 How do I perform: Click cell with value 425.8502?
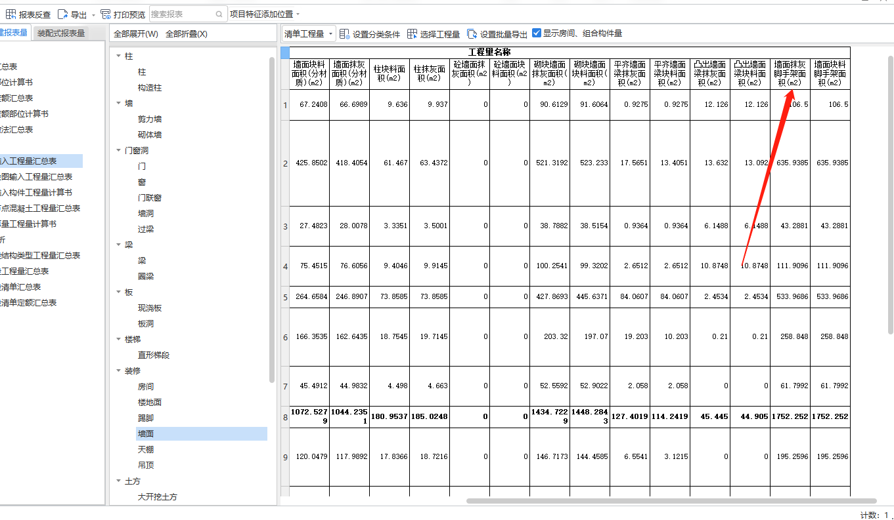click(309, 163)
